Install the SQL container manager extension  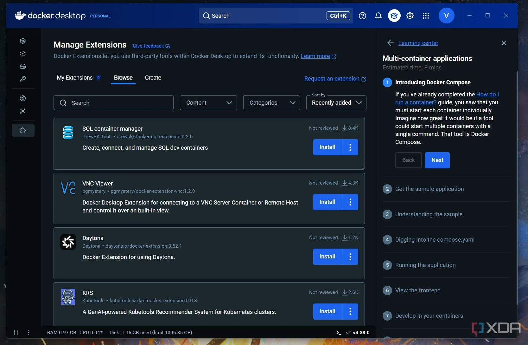[x=327, y=147]
